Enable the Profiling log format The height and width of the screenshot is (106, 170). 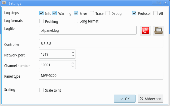tap(41, 21)
